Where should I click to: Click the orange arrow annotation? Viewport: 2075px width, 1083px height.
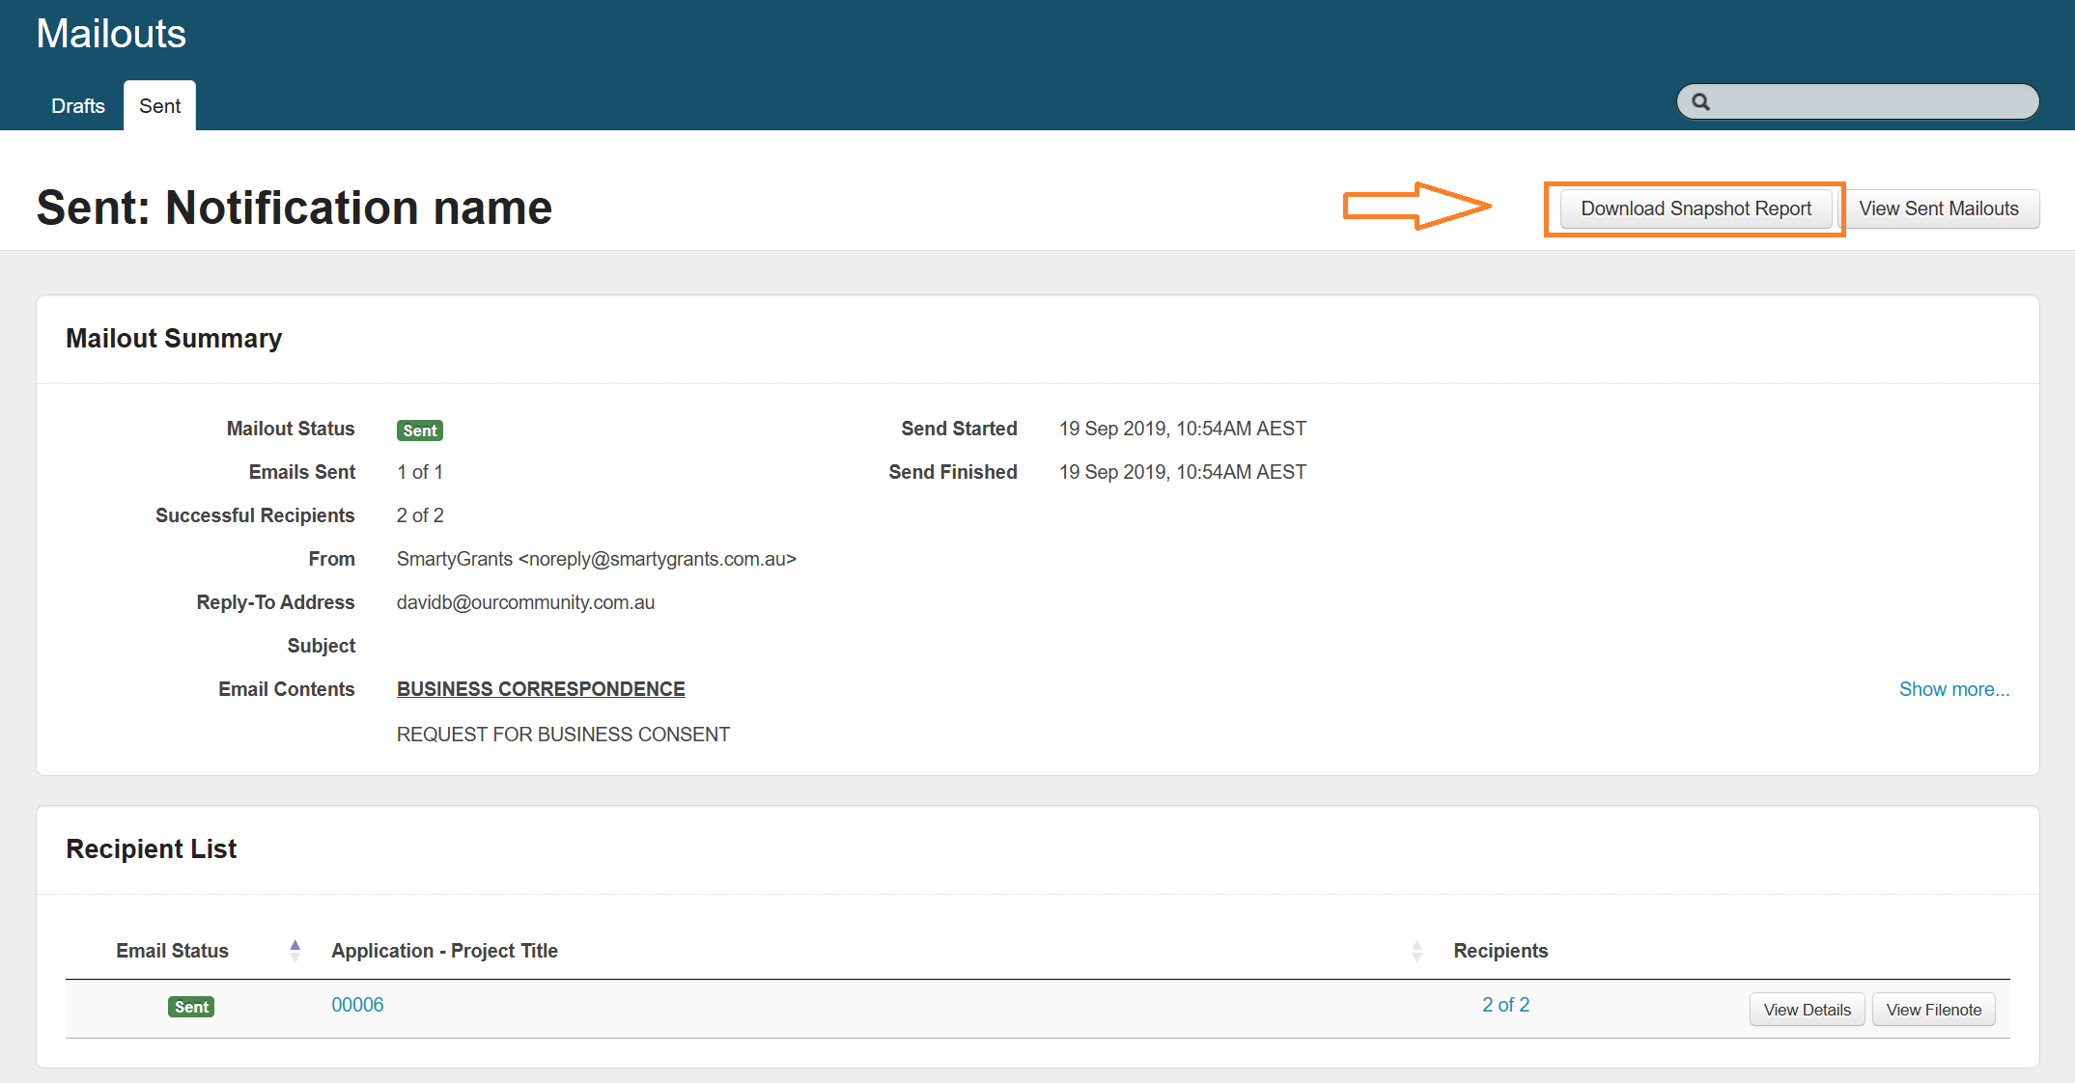click(1416, 206)
